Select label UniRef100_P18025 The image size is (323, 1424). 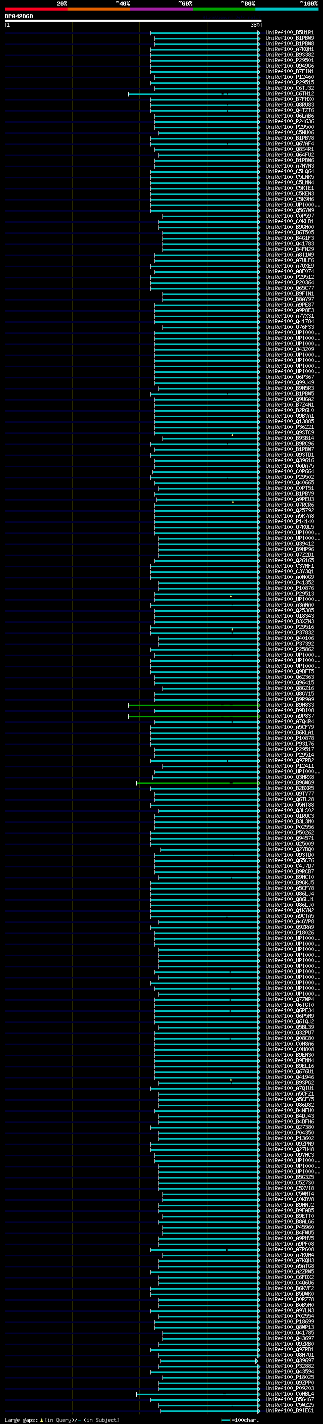(x=289, y=1377)
